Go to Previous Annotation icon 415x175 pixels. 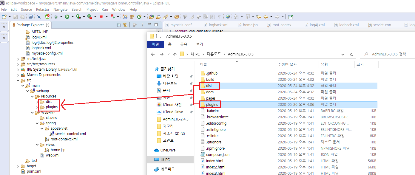coord(248,17)
